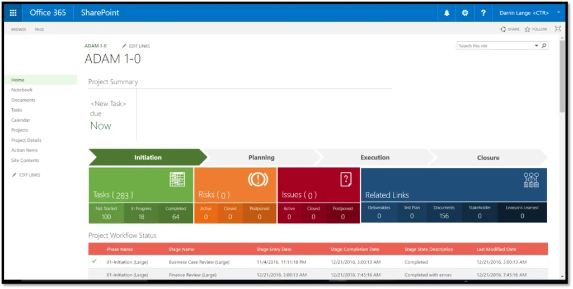Image resolution: width=573 pixels, height=289 pixels.
Task: Open the Risks (0) tile
Action: [236, 185]
